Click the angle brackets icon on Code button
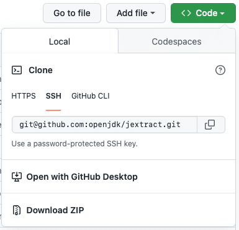This screenshot has height=230, width=239. [x=186, y=13]
